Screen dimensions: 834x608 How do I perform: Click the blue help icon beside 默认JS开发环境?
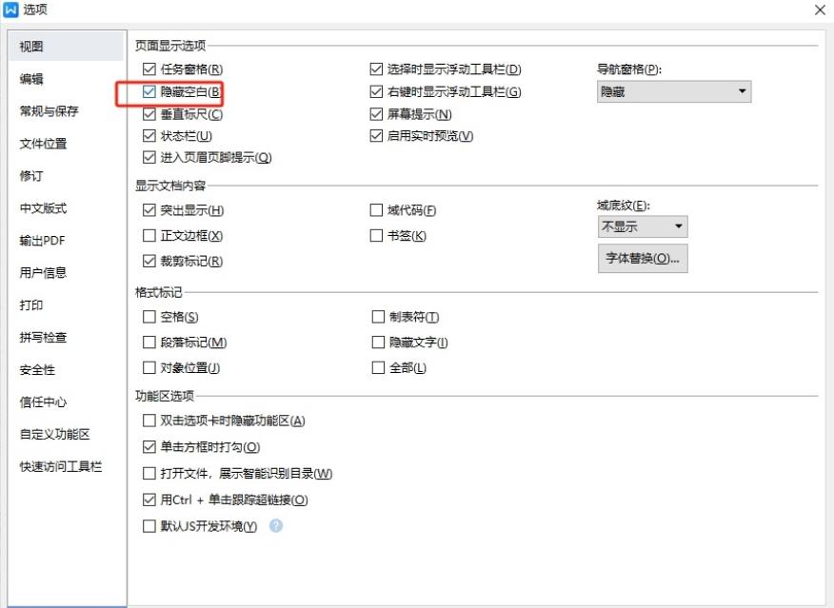[x=276, y=525]
